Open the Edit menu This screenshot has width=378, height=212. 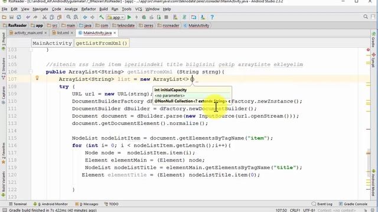(14, 9)
